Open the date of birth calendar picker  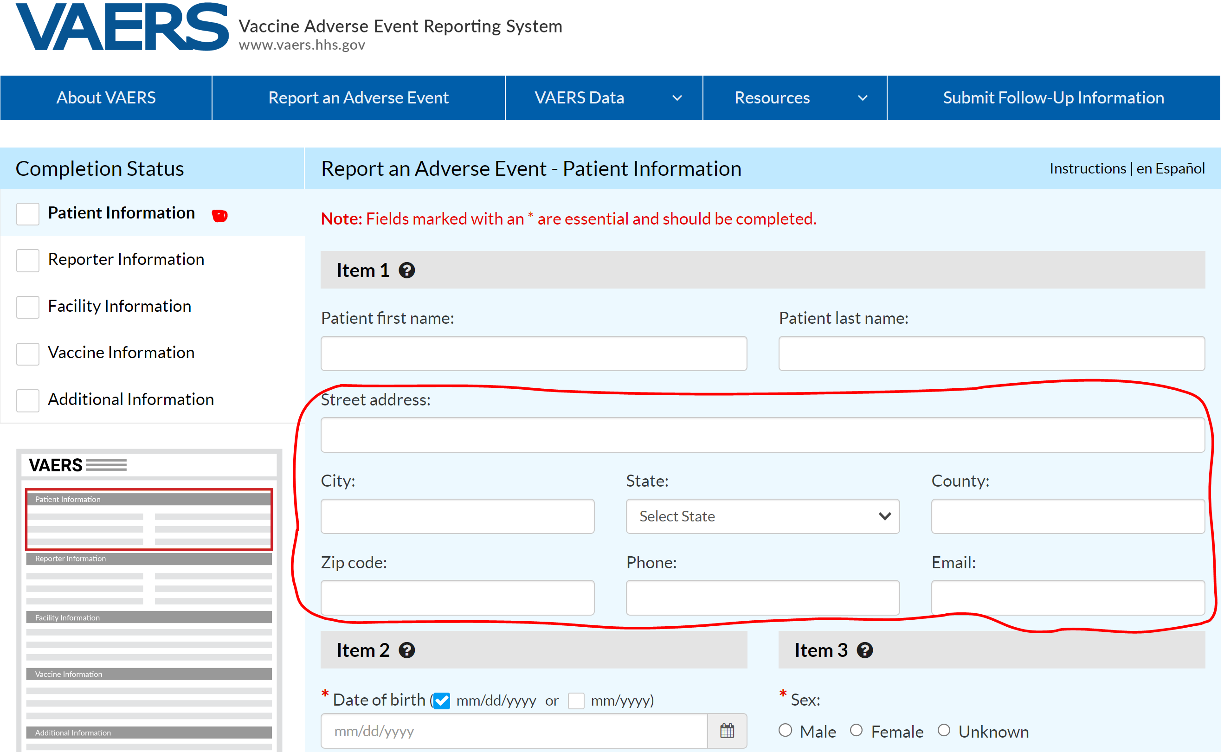pyautogui.click(x=727, y=731)
